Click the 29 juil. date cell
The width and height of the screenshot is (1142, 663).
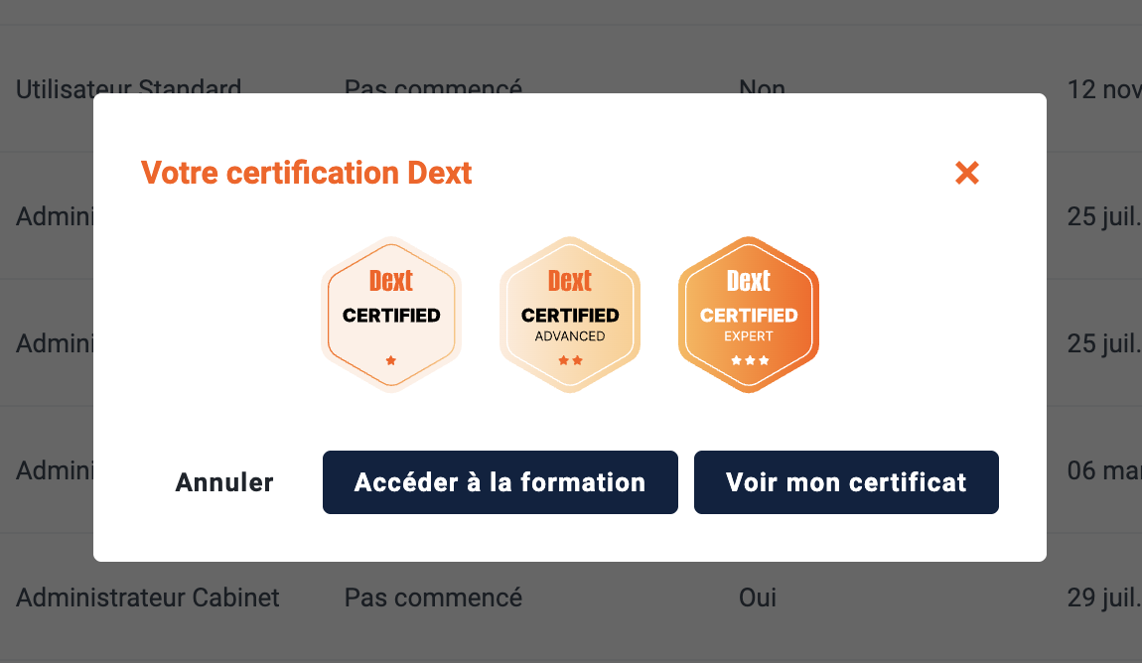pos(1104,597)
